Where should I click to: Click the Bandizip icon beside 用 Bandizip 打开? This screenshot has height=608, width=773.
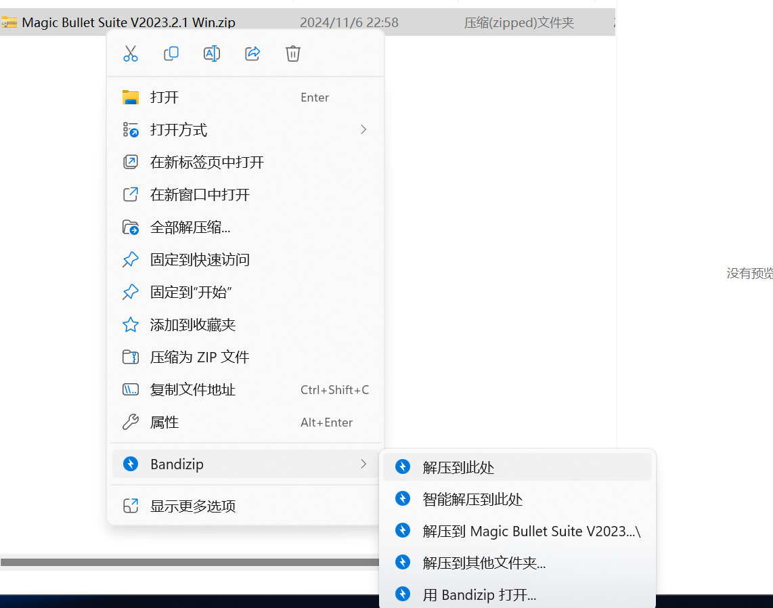coord(403,594)
